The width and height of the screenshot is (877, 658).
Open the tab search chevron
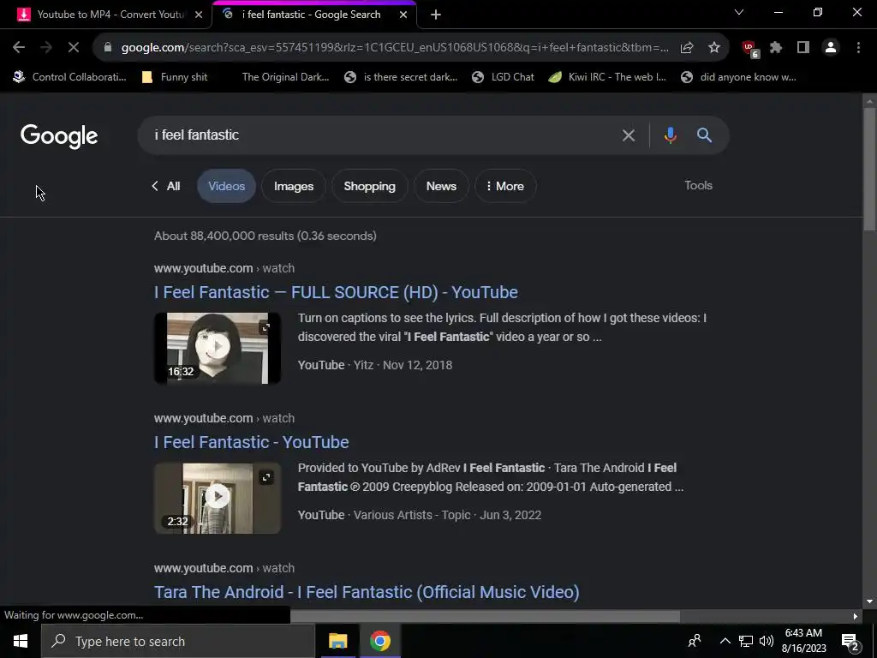pos(739,12)
